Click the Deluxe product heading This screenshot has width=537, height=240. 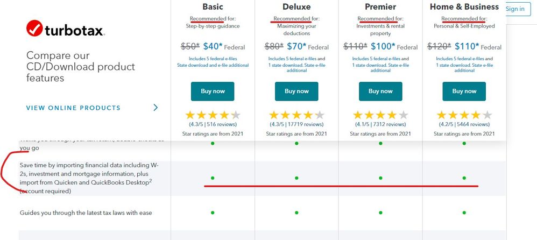point(296,7)
